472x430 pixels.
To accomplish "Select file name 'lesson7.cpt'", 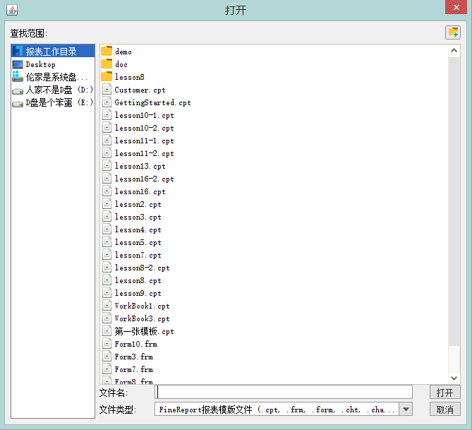I will (138, 255).
